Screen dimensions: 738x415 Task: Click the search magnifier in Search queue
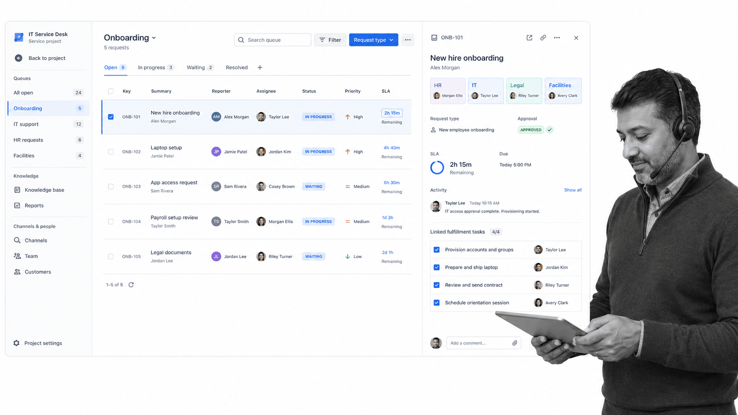pos(241,40)
